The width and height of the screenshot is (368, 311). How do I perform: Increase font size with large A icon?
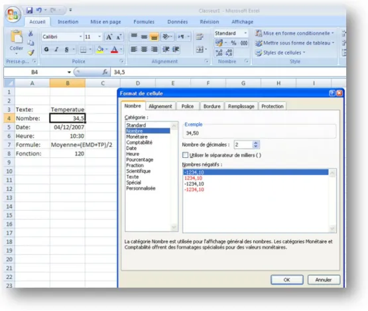[109, 37]
